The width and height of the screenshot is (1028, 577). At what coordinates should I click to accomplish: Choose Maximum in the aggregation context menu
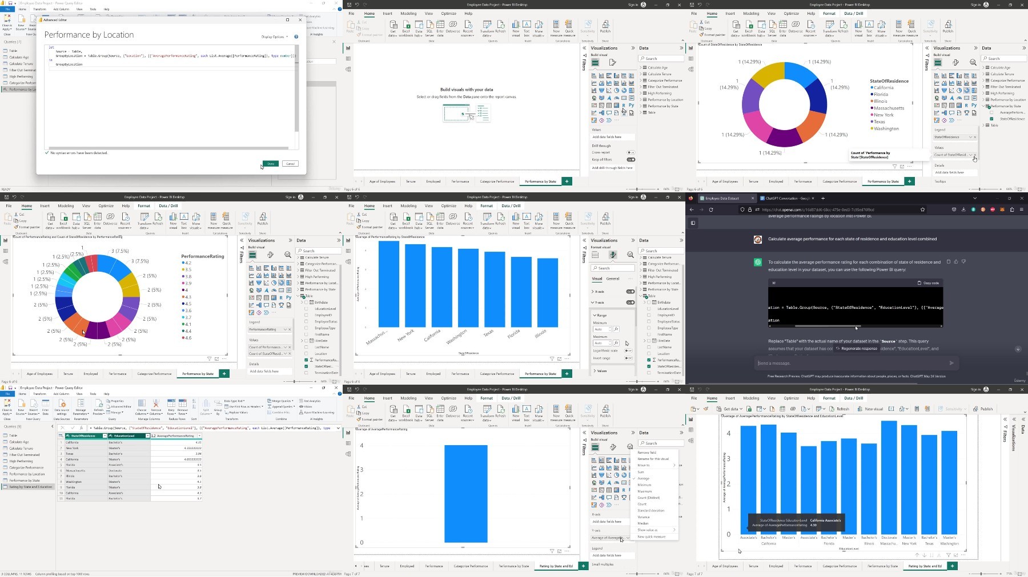pyautogui.click(x=645, y=491)
